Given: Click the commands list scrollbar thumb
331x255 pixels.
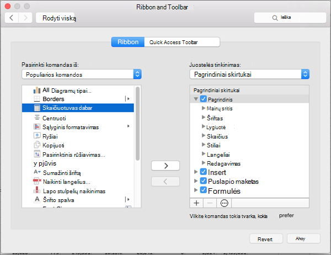Looking at the screenshot, I should pos(137,124).
